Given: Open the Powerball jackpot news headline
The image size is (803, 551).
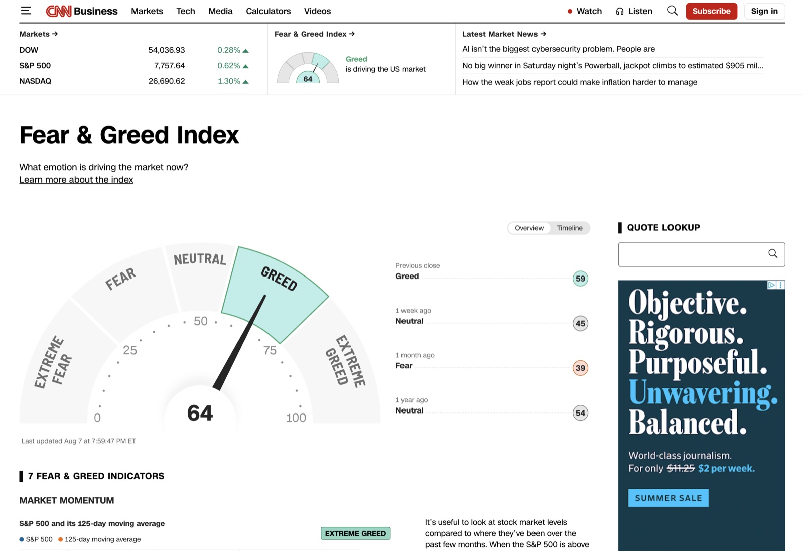Looking at the screenshot, I should click(613, 65).
